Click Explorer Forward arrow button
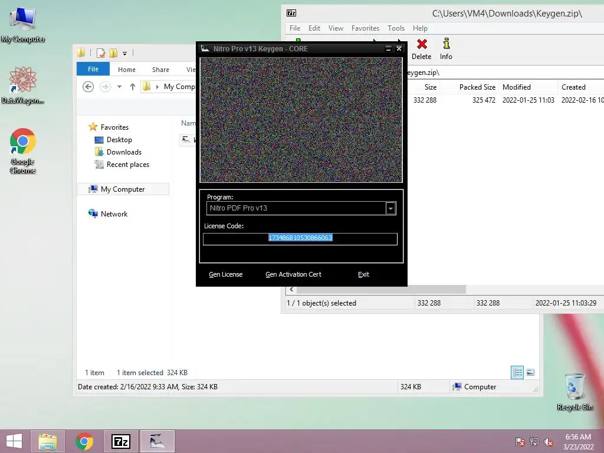 pyautogui.click(x=105, y=87)
